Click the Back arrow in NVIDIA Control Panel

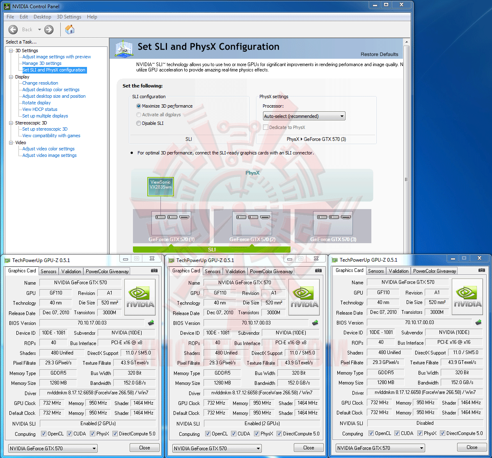13,30
